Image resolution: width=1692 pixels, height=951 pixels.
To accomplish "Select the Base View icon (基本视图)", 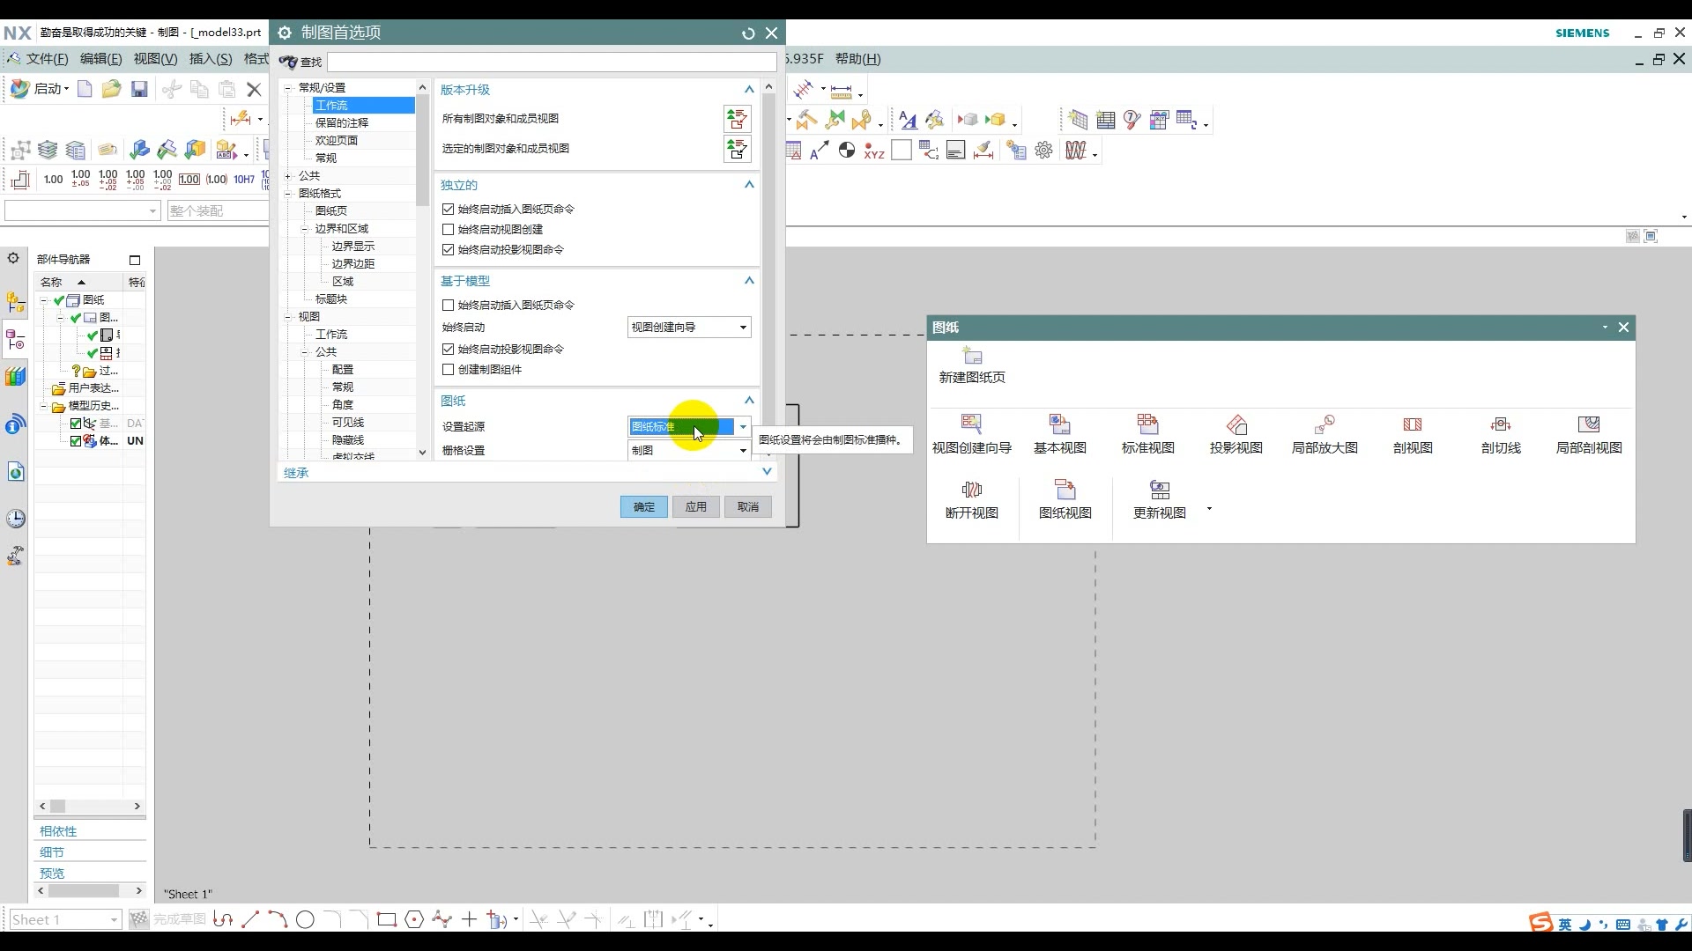I will [1059, 425].
